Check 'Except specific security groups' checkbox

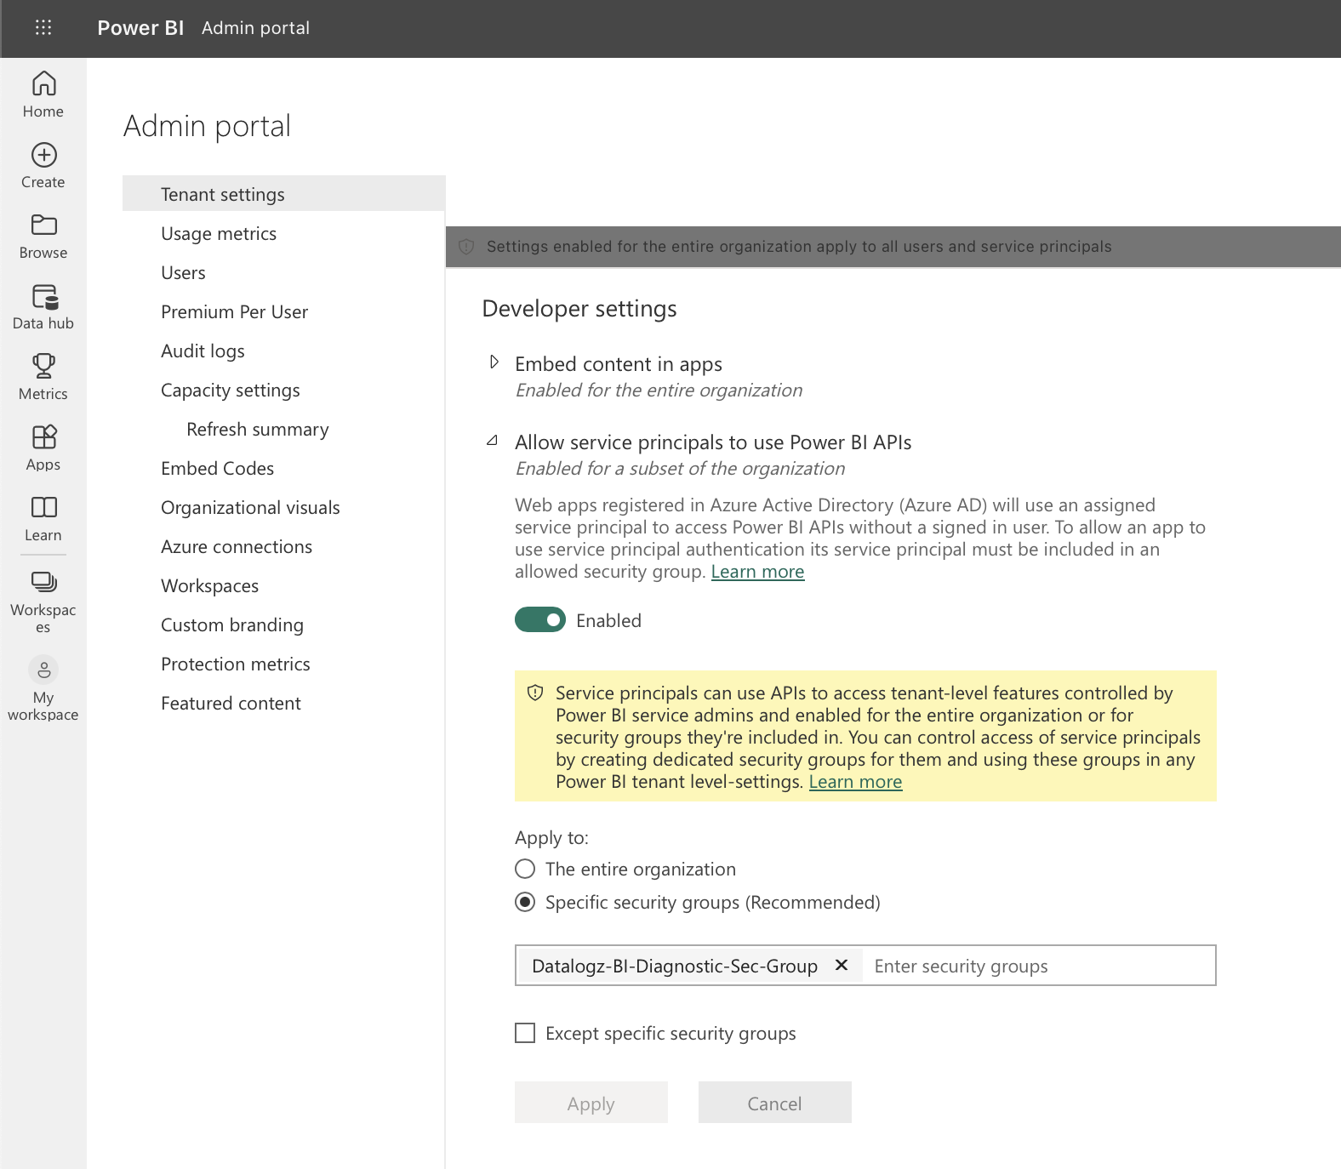tap(525, 1033)
